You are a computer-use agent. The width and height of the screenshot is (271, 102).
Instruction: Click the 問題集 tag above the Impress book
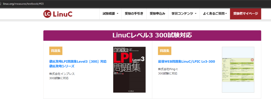pos(56,51)
